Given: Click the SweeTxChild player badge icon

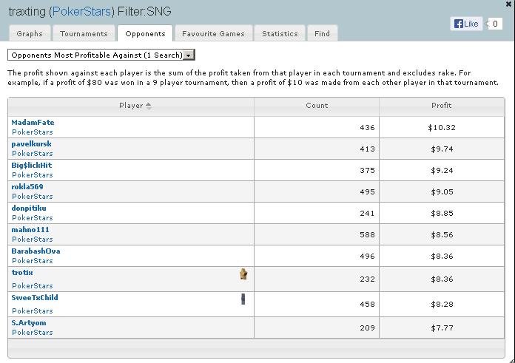Looking at the screenshot, I should pyautogui.click(x=243, y=299).
